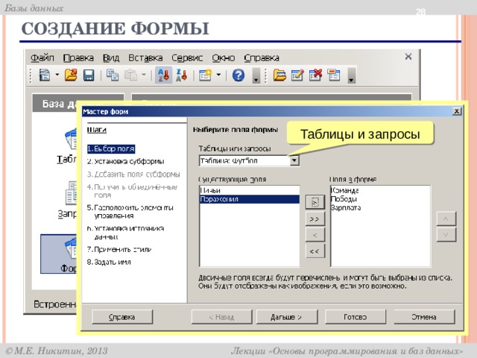Open the Paste dropdown arrow
Image resolution: width=477 pixels, height=358 pixels.
point(144,75)
